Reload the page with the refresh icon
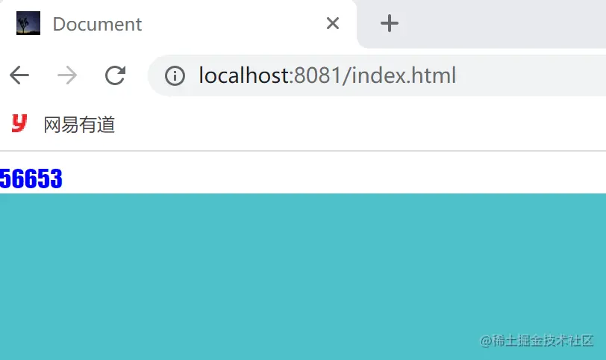 115,75
